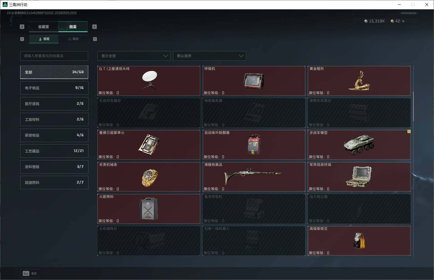Select the locked 绝密服务器 server card
Image resolution: width=434 pixels, height=280 pixels.
point(254,113)
